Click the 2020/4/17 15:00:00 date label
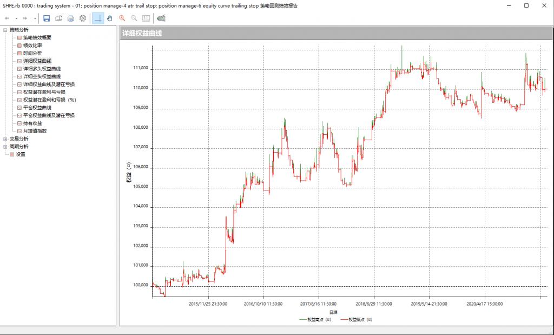554x335 pixels. point(484,304)
